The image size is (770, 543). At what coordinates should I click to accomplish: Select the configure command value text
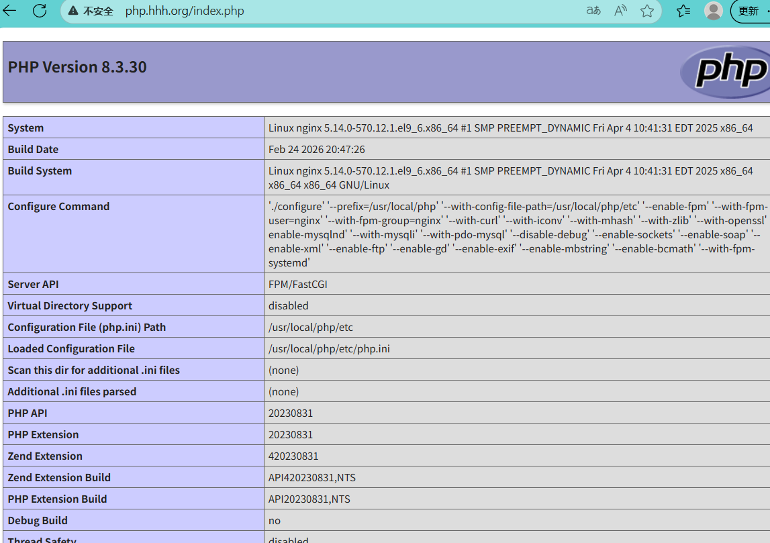tap(518, 235)
